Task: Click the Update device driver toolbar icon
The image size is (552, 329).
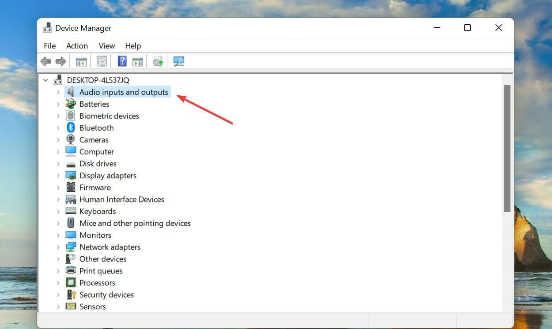Action: coord(158,61)
